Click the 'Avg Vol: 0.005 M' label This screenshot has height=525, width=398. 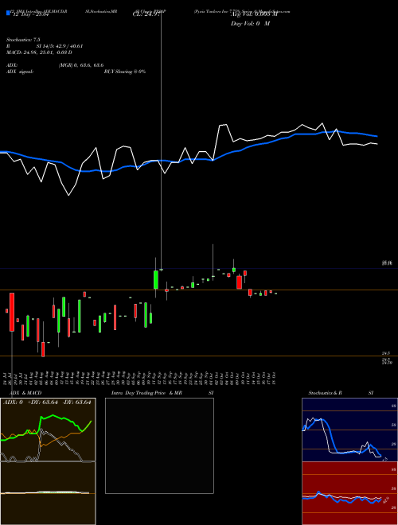(254, 14)
